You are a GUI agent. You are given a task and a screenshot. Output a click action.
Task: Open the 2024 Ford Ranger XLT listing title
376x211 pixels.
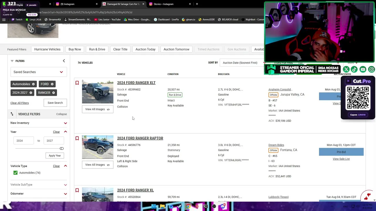coord(136,83)
